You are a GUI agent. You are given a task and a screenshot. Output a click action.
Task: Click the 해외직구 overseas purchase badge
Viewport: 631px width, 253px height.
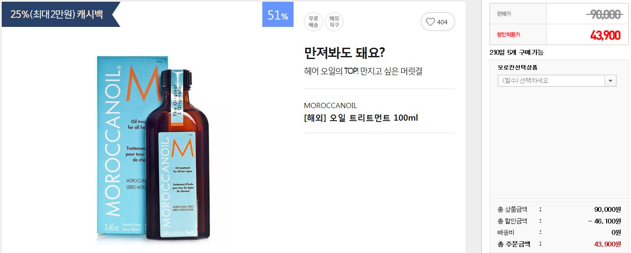pyautogui.click(x=334, y=22)
